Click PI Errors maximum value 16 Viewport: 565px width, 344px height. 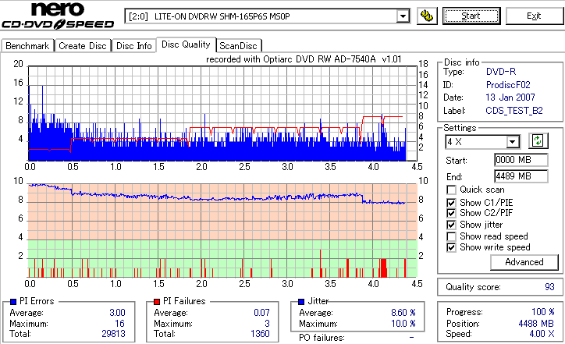119,324
